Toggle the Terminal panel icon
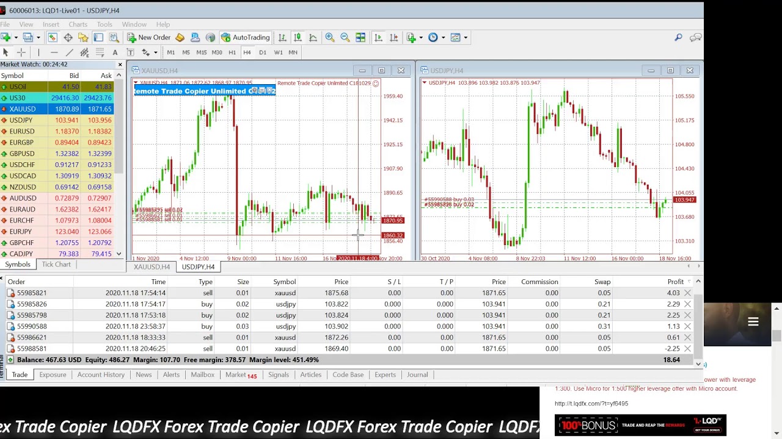Image resolution: width=782 pixels, height=439 pixels. [98, 37]
